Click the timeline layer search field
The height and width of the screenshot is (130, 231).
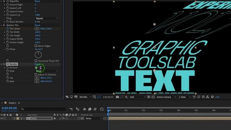click(x=43, y=109)
